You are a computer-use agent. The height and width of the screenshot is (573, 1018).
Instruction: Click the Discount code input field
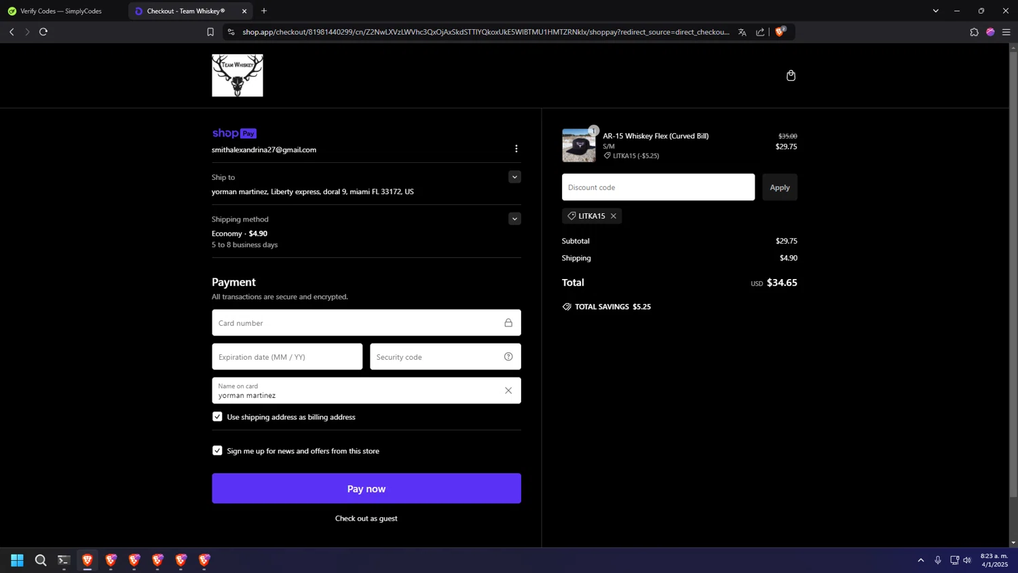click(658, 187)
